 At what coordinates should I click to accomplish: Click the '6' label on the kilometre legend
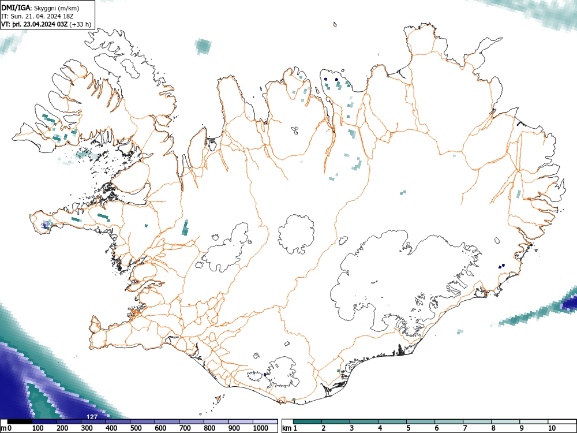point(437,428)
